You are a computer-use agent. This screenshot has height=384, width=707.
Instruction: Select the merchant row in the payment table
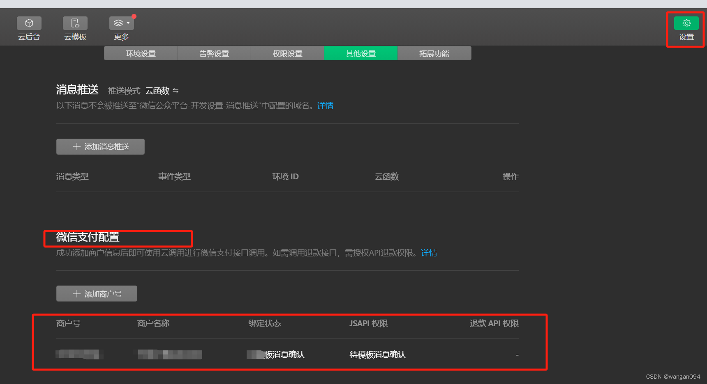pos(288,354)
